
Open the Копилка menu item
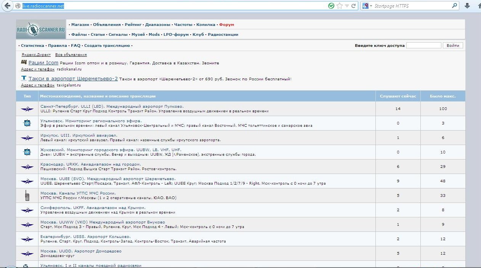point(206,24)
